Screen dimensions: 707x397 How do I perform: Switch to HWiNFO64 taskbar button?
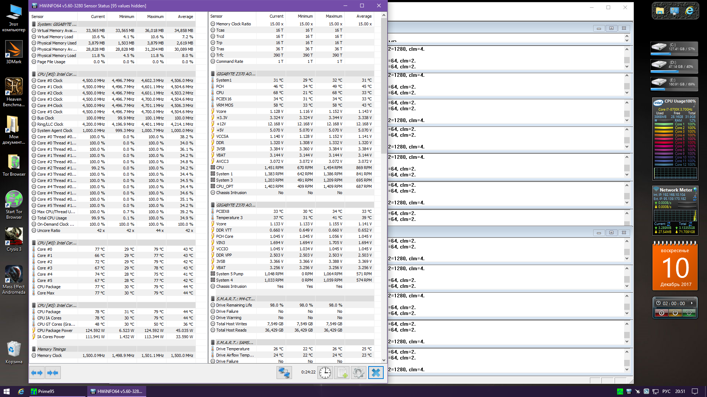click(117, 391)
